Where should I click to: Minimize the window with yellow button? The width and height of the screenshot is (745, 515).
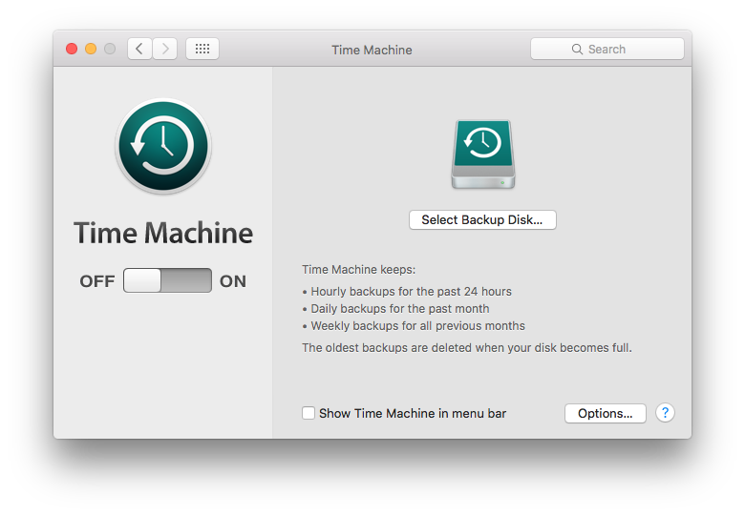point(91,49)
